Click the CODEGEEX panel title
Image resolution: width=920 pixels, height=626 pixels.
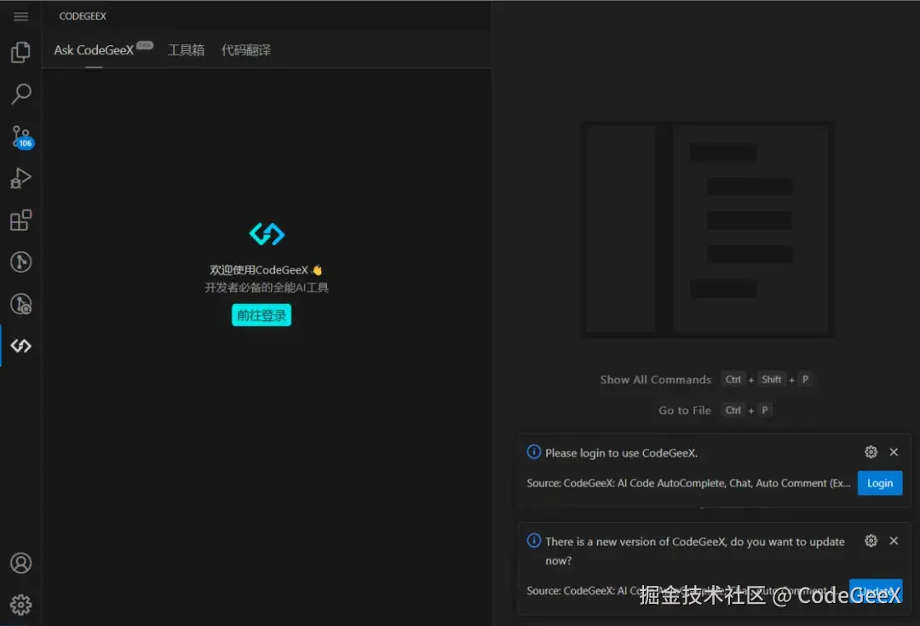[x=83, y=16]
